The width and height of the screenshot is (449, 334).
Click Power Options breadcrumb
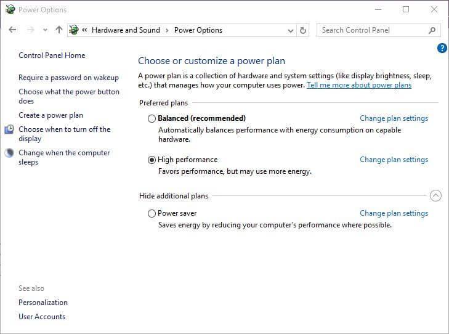198,30
